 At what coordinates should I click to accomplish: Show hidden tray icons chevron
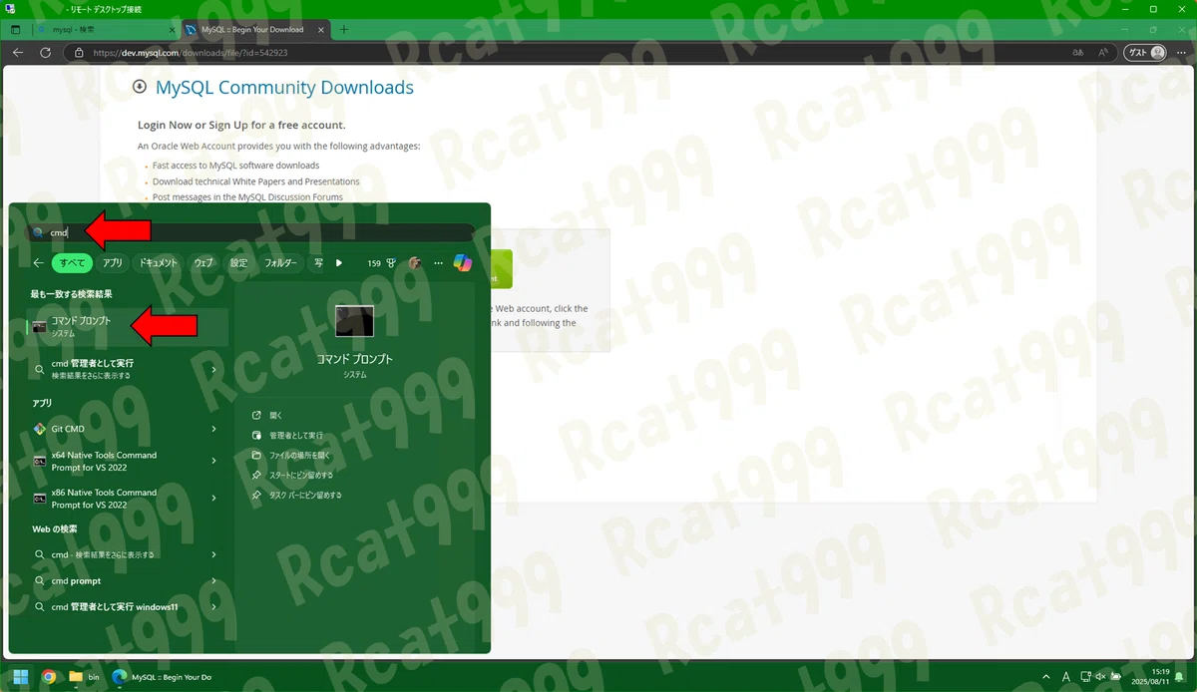pyautogui.click(x=1046, y=677)
